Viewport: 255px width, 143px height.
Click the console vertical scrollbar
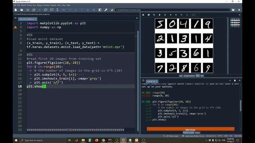pos(241,106)
